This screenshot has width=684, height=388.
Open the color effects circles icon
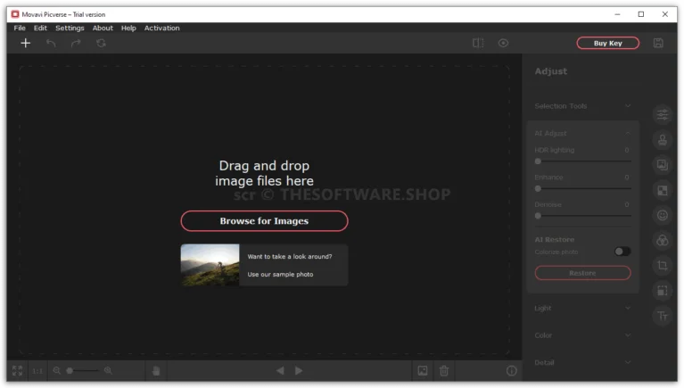(x=663, y=241)
